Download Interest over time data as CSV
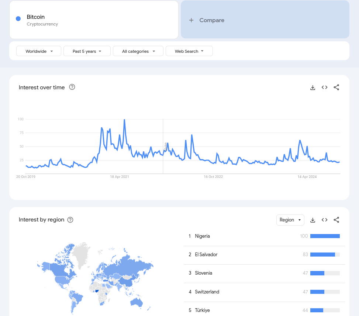This screenshot has width=359, height=316. click(313, 87)
